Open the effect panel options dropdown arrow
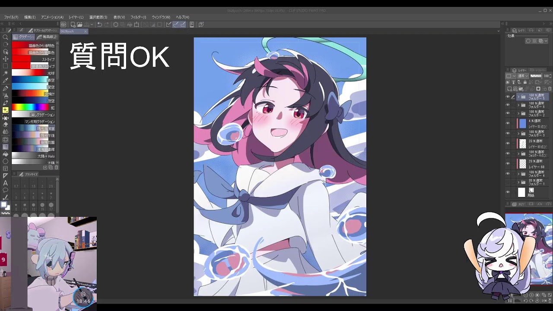The image size is (553, 311). coord(546,41)
